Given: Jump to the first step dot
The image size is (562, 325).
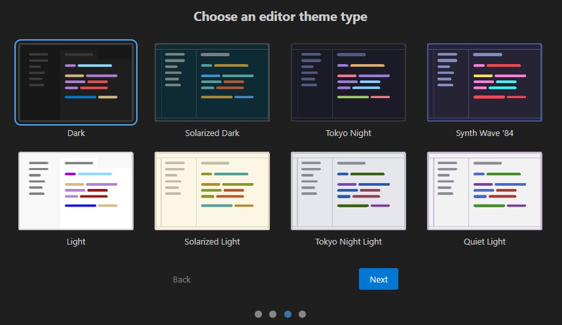Looking at the screenshot, I should pyautogui.click(x=259, y=314).
